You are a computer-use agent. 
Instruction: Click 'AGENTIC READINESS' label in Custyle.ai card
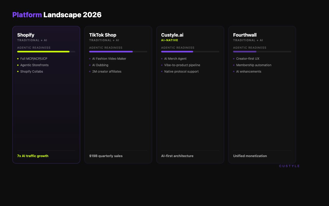pyautogui.click(x=178, y=48)
